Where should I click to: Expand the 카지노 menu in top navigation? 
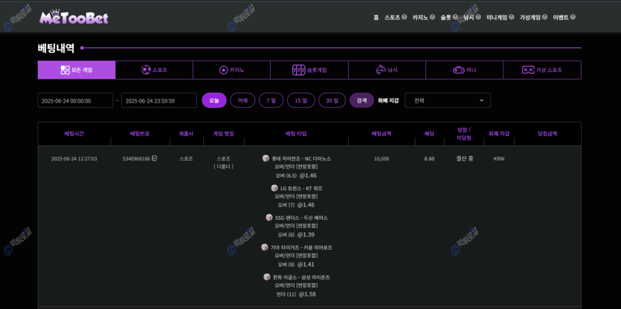(423, 17)
